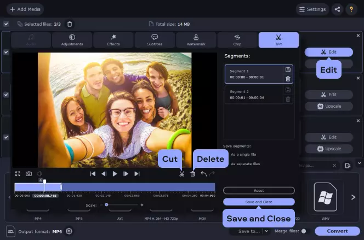Save Segment 1 with the floppy icon

coord(288,69)
